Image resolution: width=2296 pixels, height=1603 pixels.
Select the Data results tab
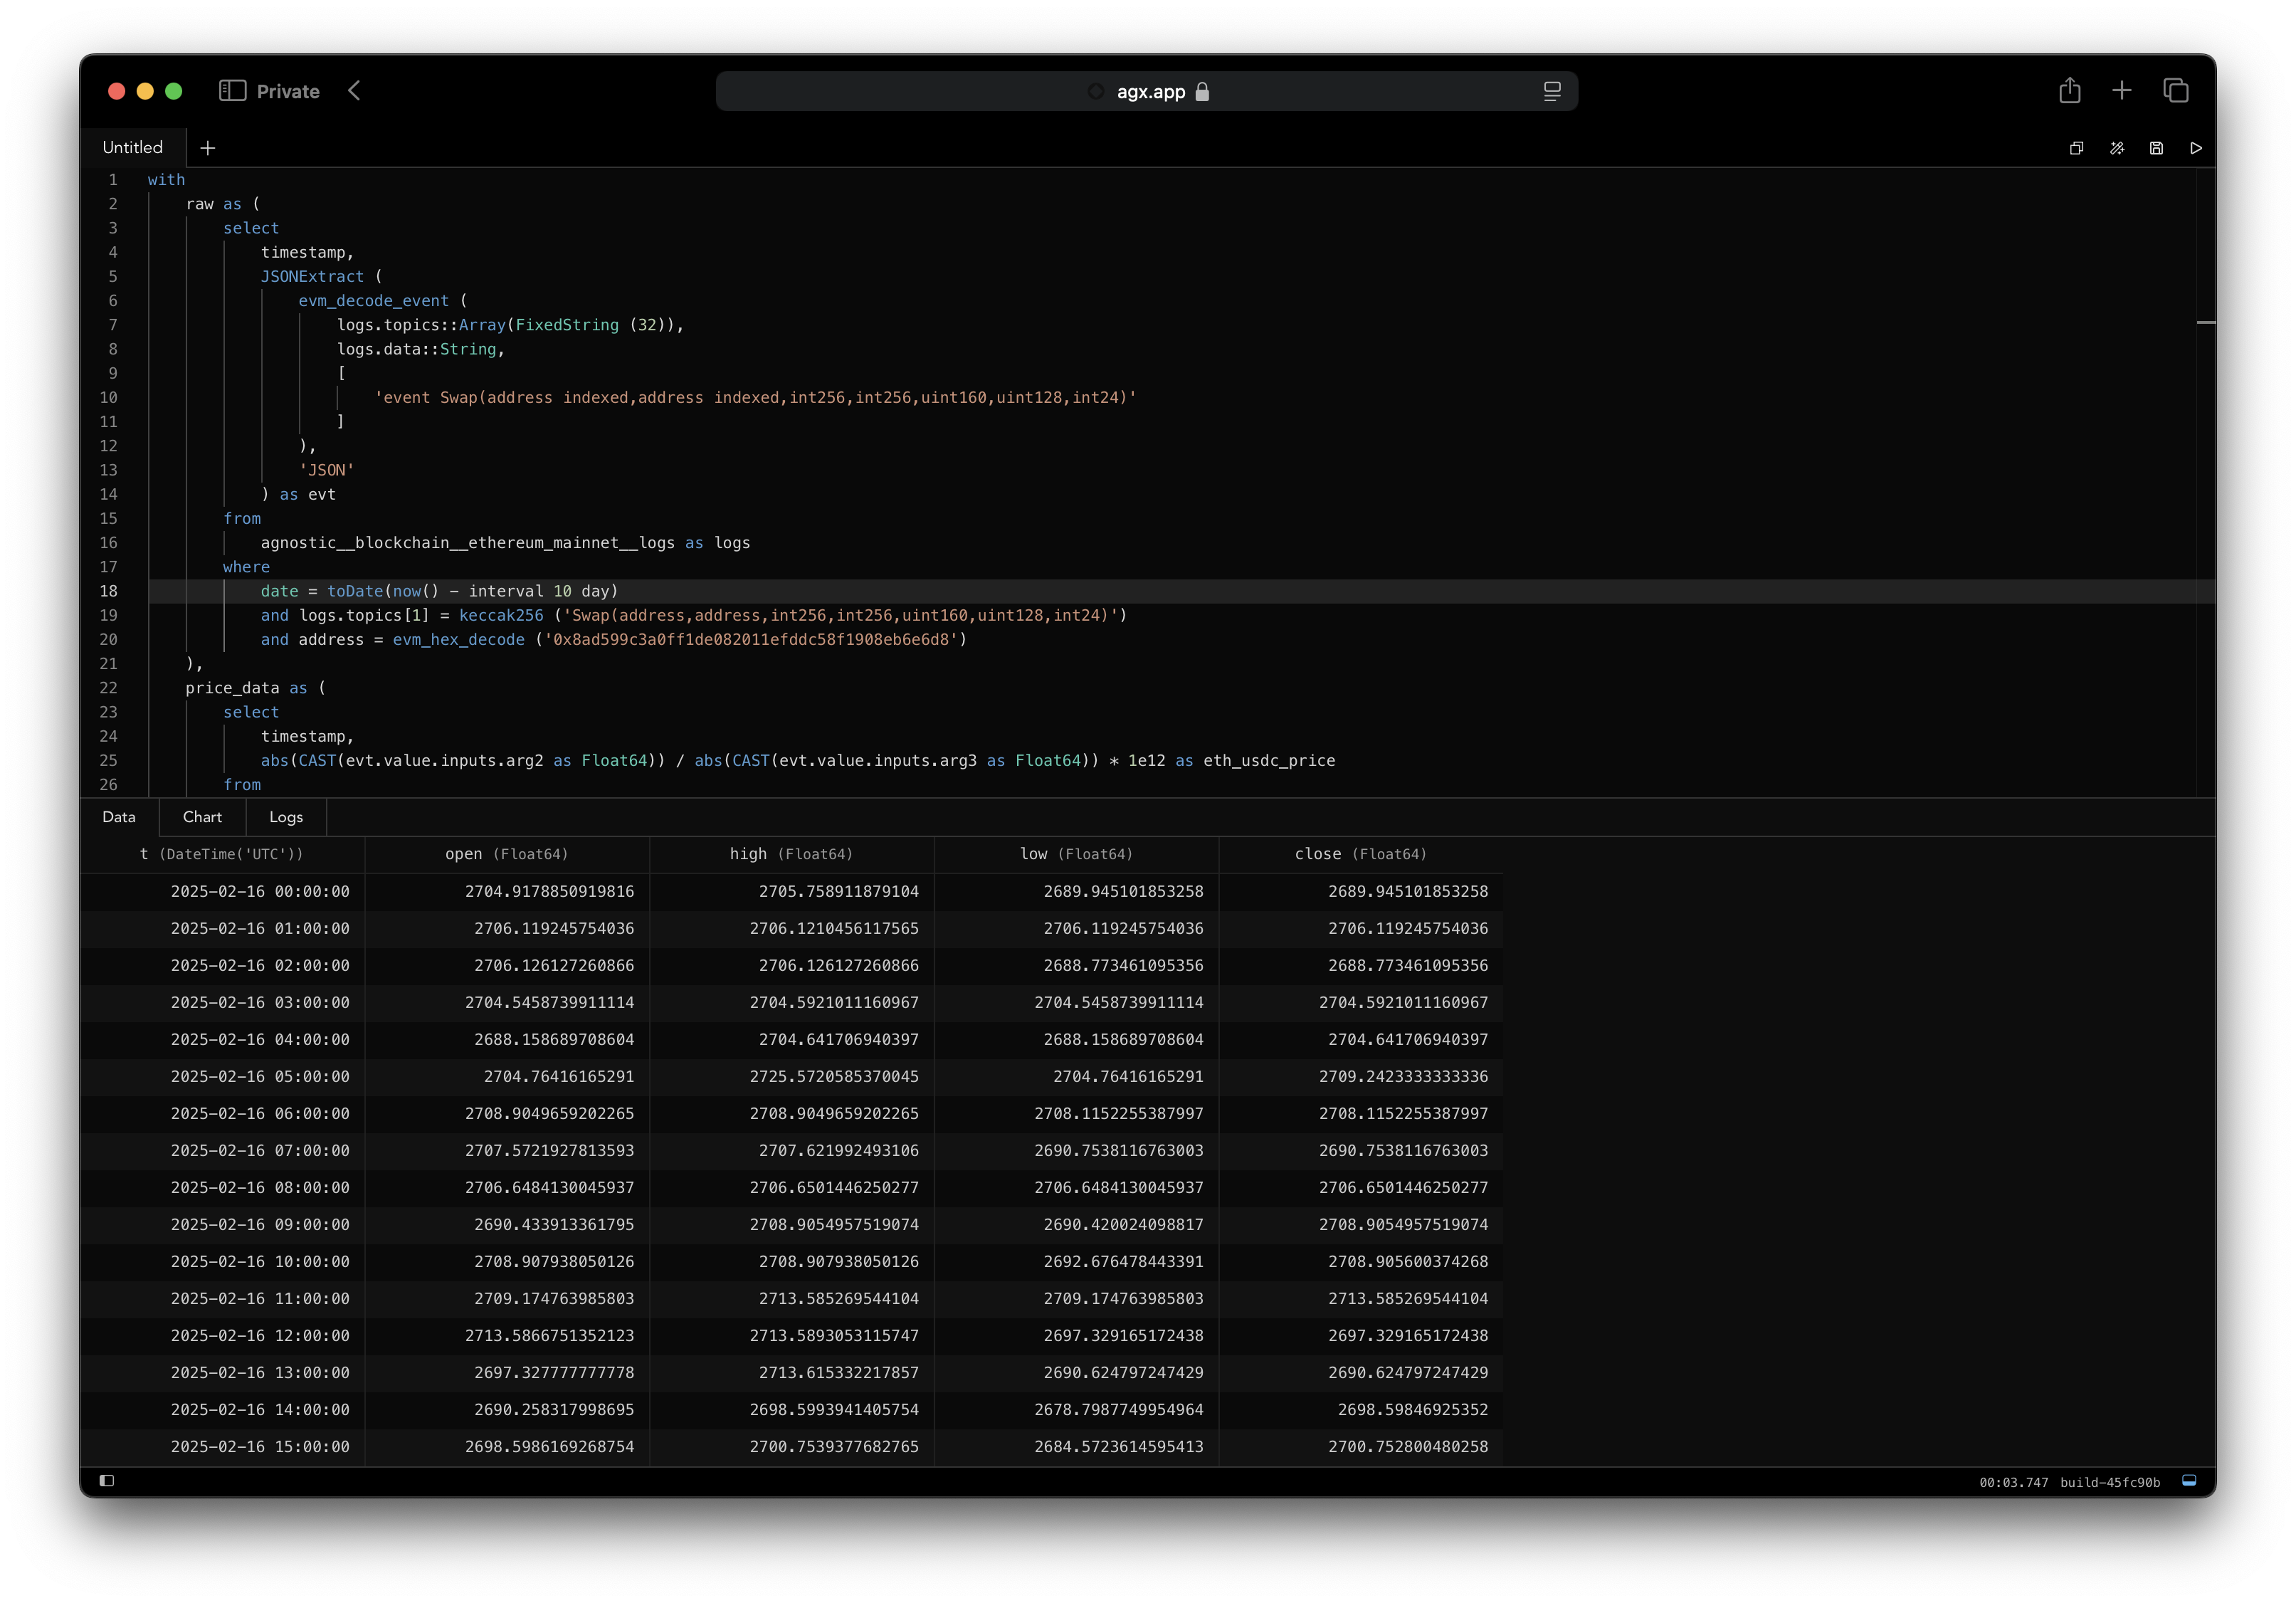(119, 817)
